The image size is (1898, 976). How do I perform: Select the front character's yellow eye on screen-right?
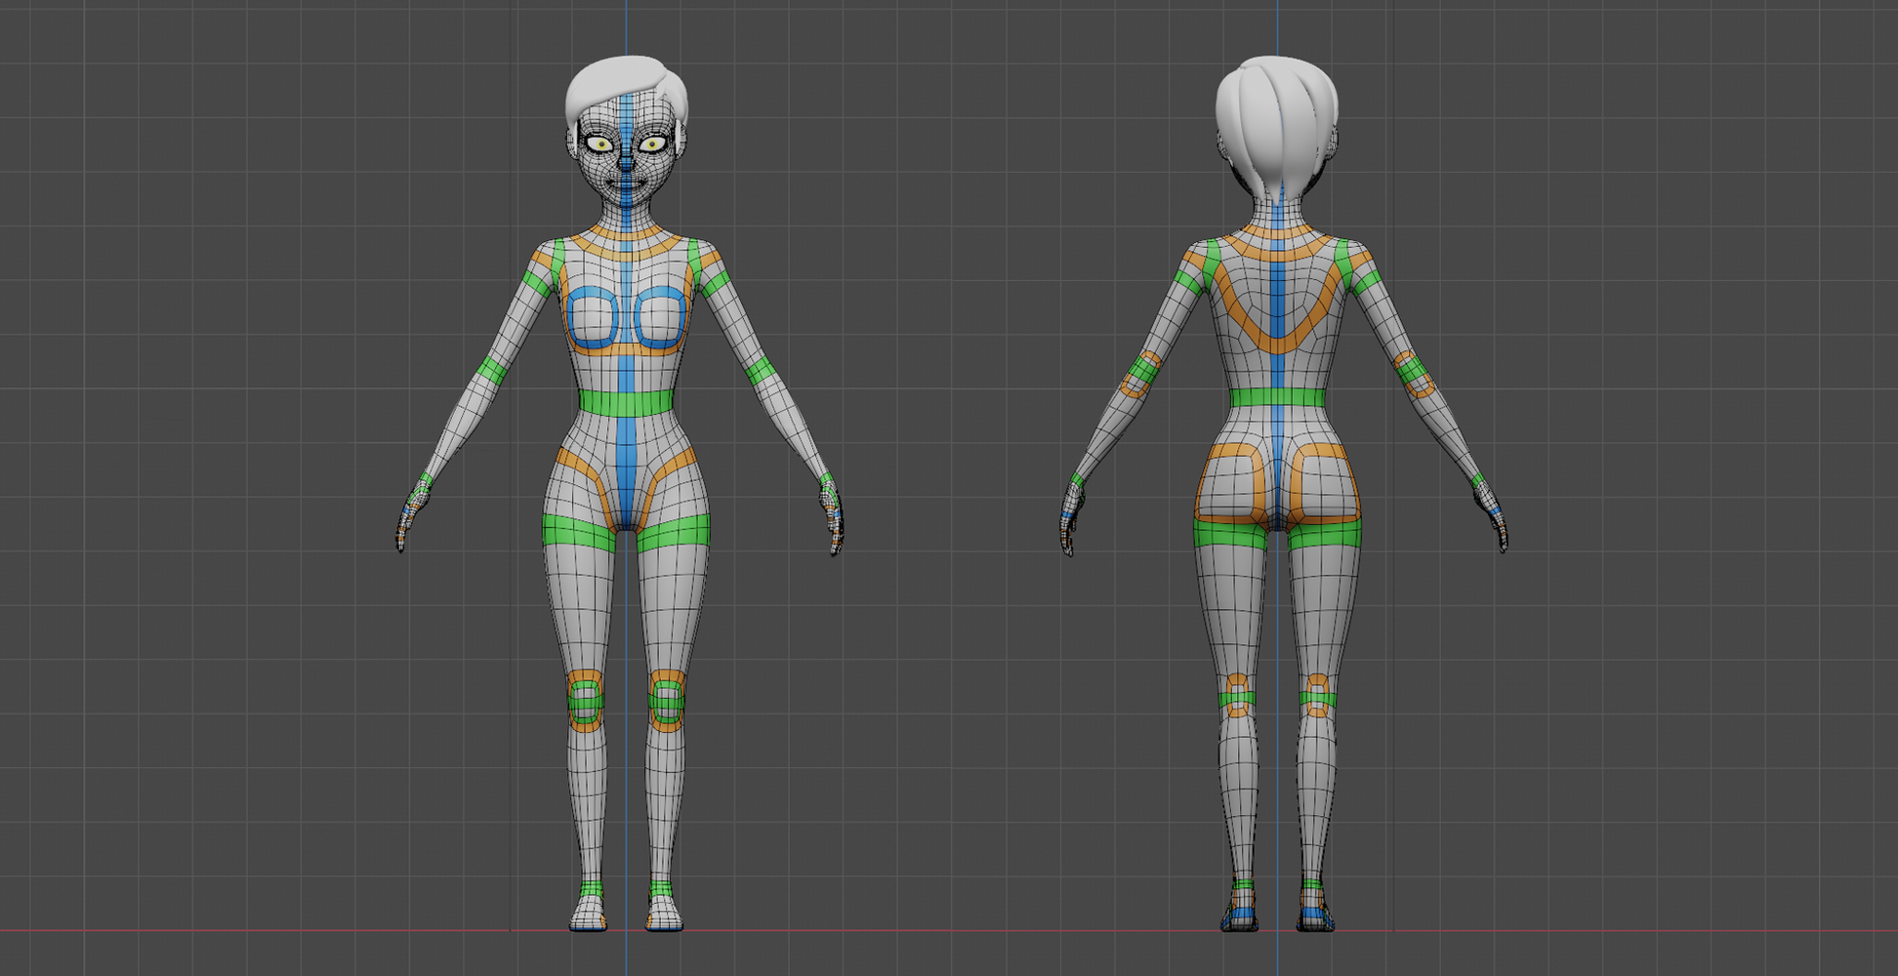pos(652,144)
